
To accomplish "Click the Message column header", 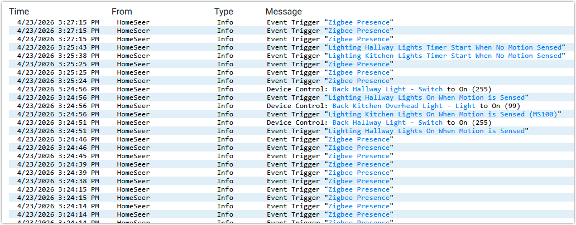I will pyautogui.click(x=284, y=12).
